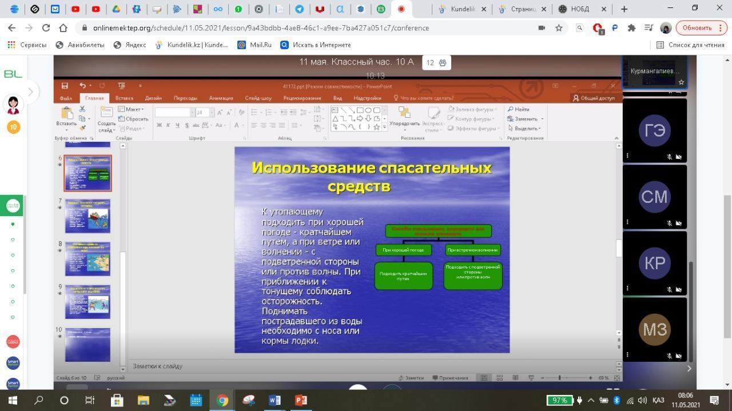This screenshot has height=411, width=732.
Task: Toggle normal view button in status bar
Action: pyautogui.click(x=484, y=378)
